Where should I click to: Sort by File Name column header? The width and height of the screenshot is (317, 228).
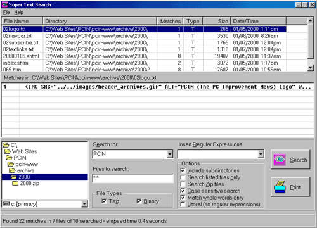22,21
